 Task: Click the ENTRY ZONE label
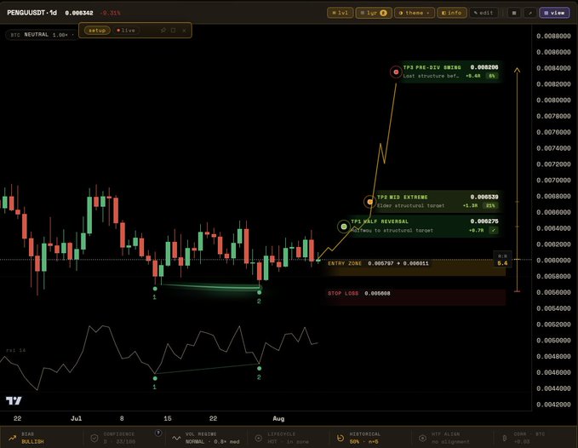[x=345, y=263]
